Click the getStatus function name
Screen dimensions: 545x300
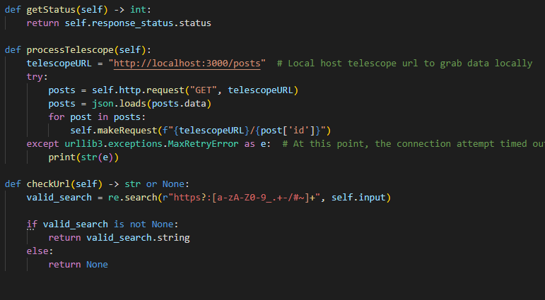pyautogui.click(x=51, y=10)
